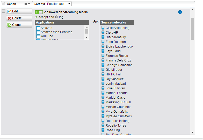Click the green Clone icon
The image size is (203, 140).
9,25
